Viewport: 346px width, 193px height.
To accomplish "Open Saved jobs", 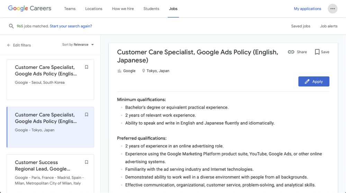I will (301, 26).
